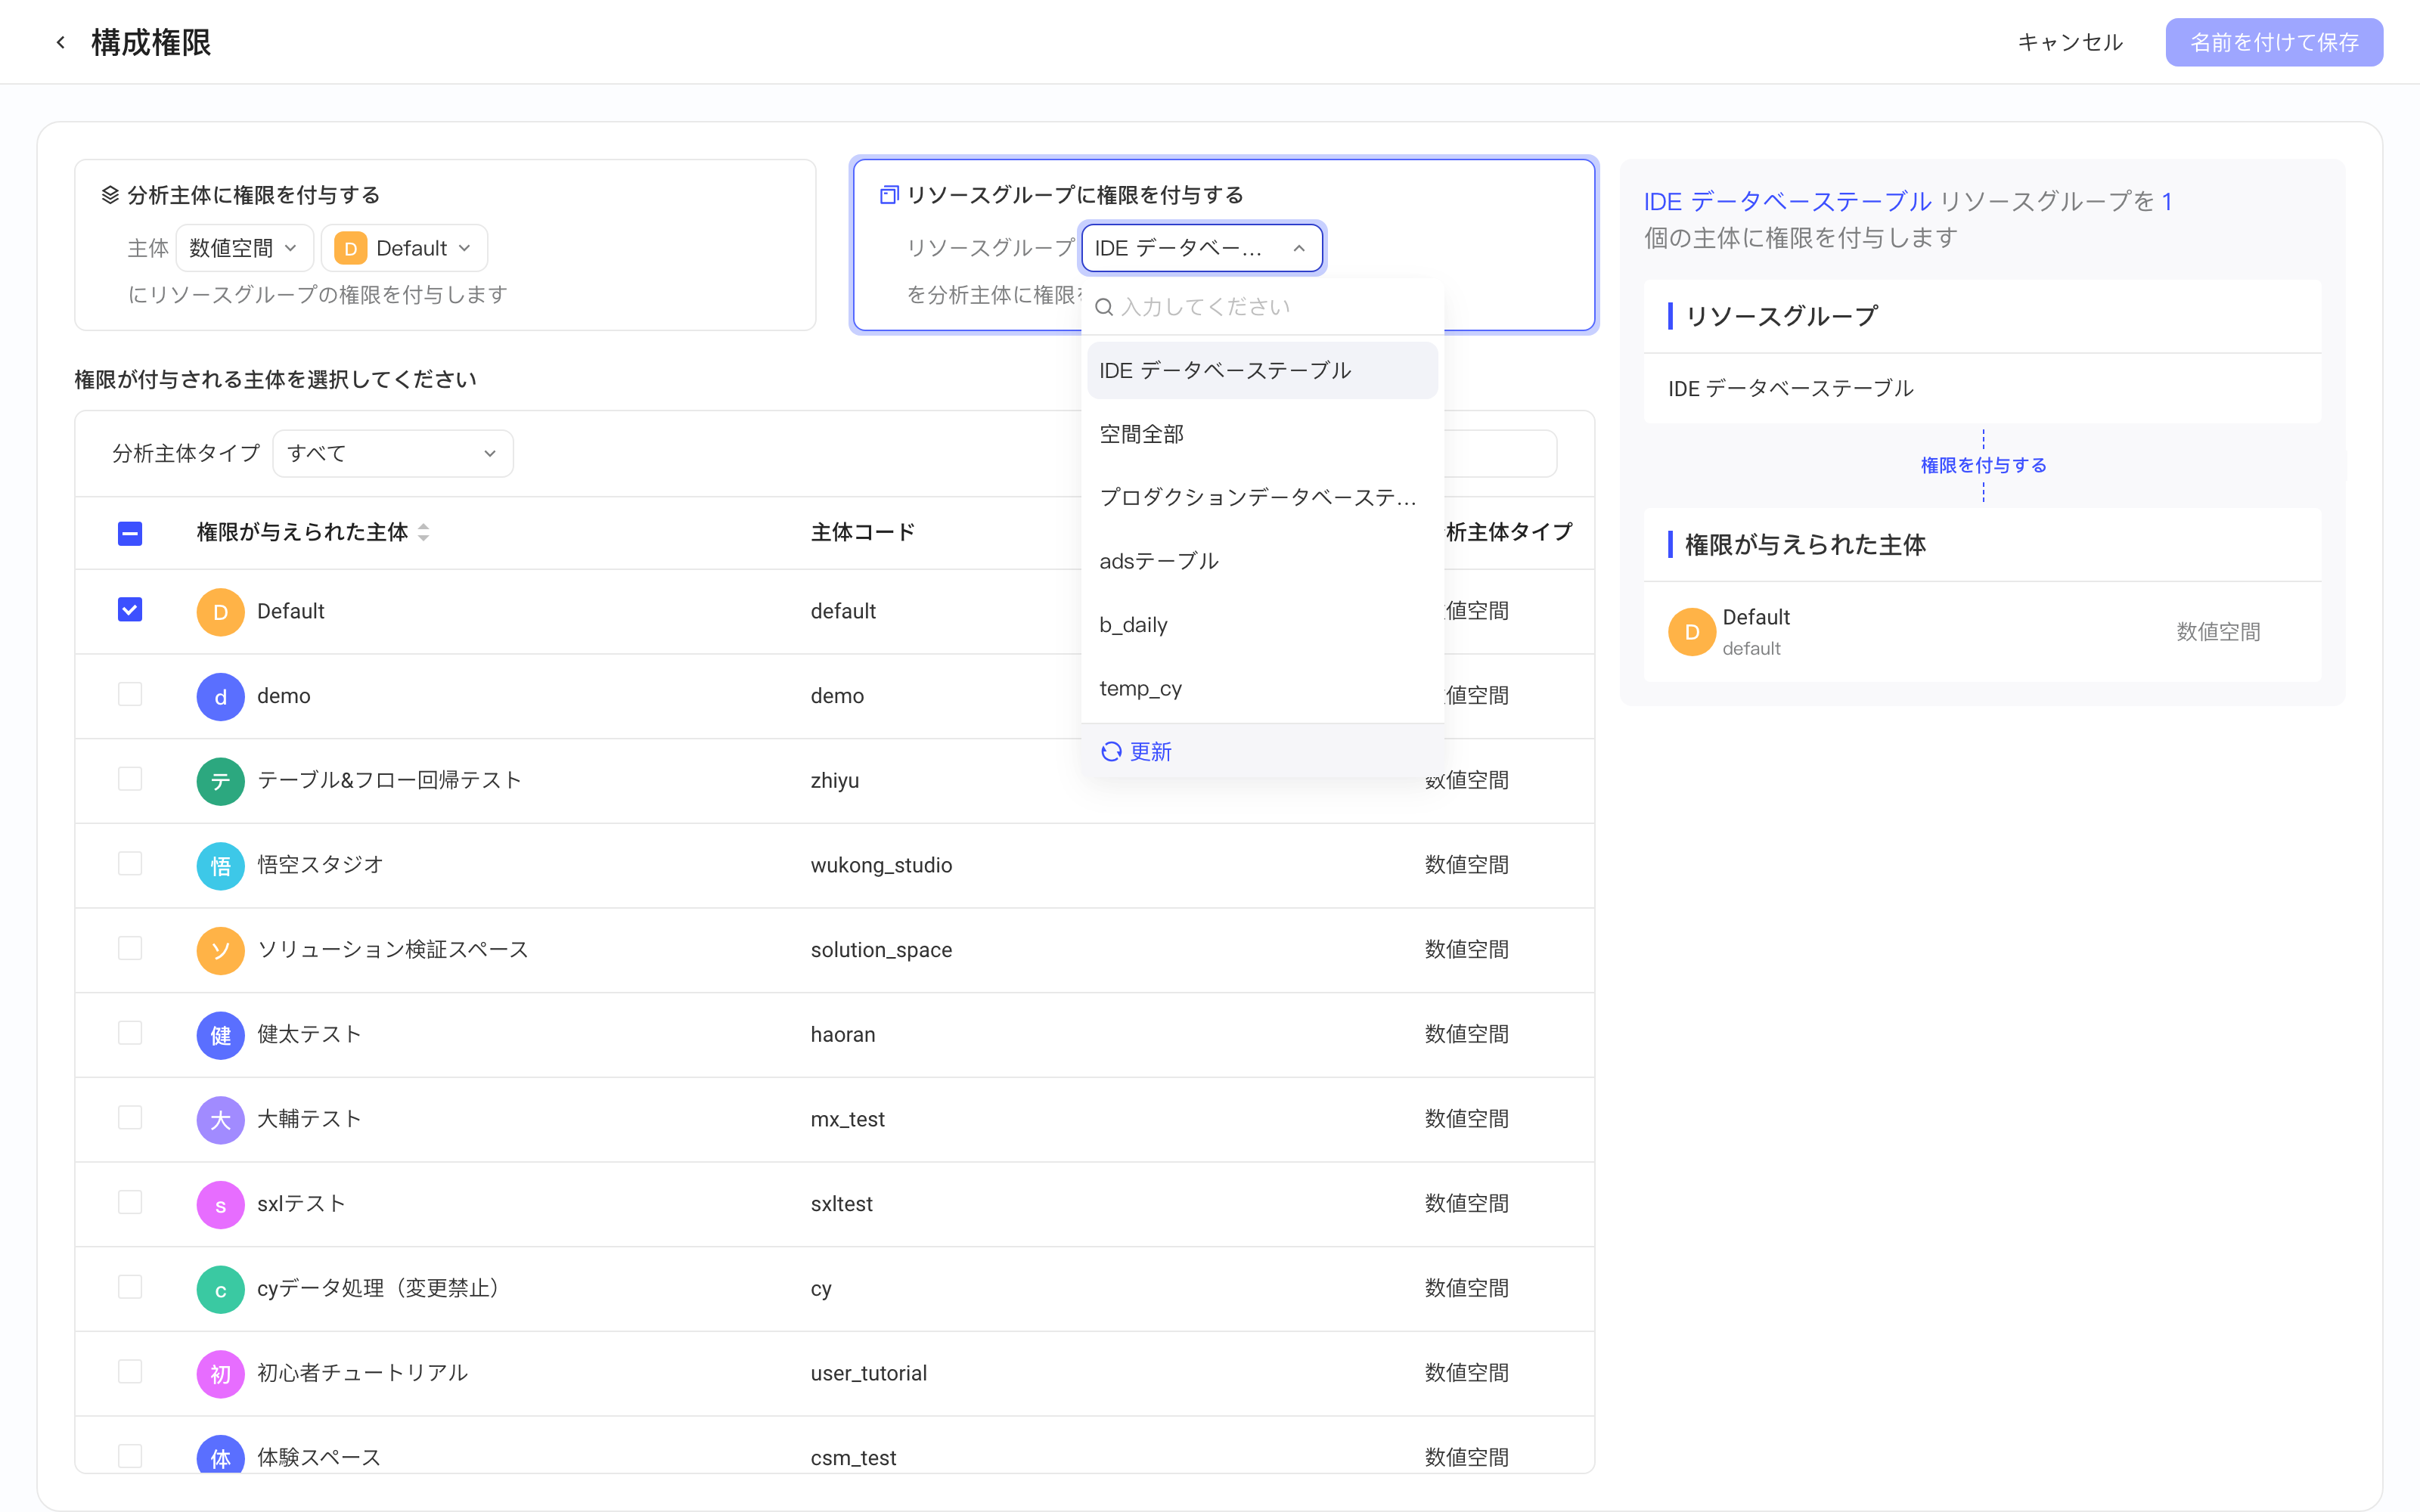Click the ソ avatar of ソリューション検証スペース
This screenshot has width=2420, height=1512.
click(x=220, y=951)
